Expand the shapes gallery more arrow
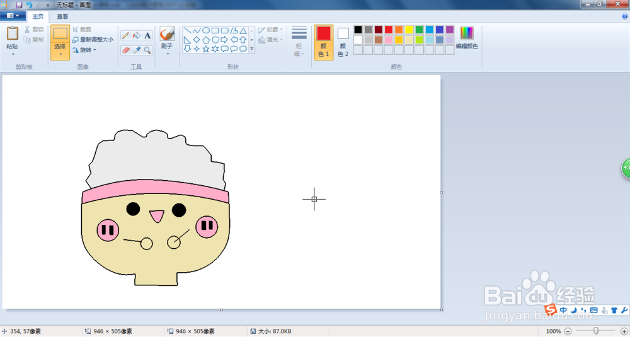This screenshot has height=337, width=630. pyautogui.click(x=252, y=49)
